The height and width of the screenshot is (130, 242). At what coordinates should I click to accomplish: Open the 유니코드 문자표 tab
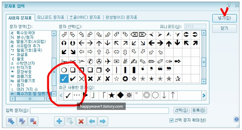click(50, 17)
